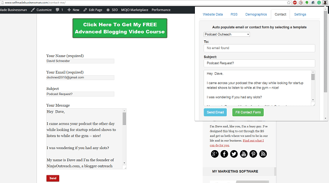
Task: Switch to RSS tab
Action: click(234, 15)
